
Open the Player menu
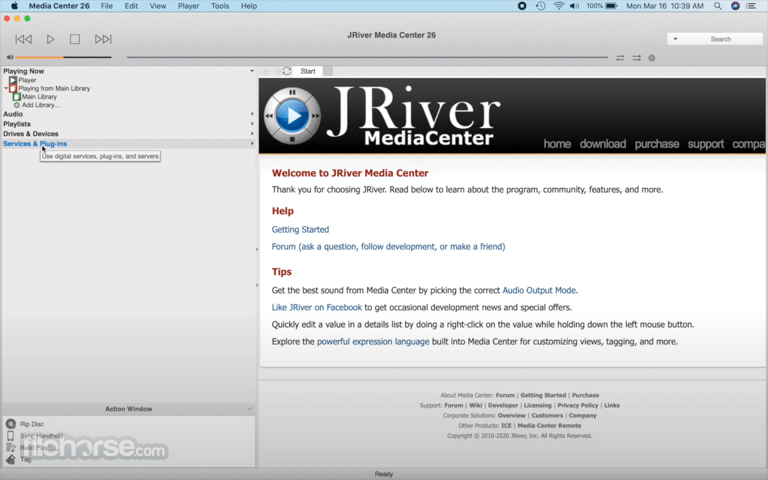click(x=188, y=6)
